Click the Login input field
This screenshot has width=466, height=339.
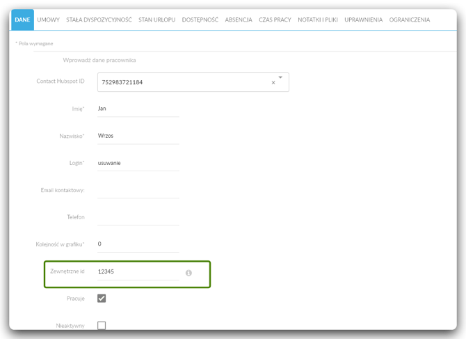[x=138, y=164]
